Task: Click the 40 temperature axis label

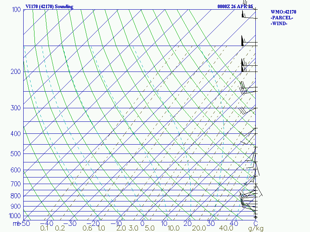Action: click(234, 223)
